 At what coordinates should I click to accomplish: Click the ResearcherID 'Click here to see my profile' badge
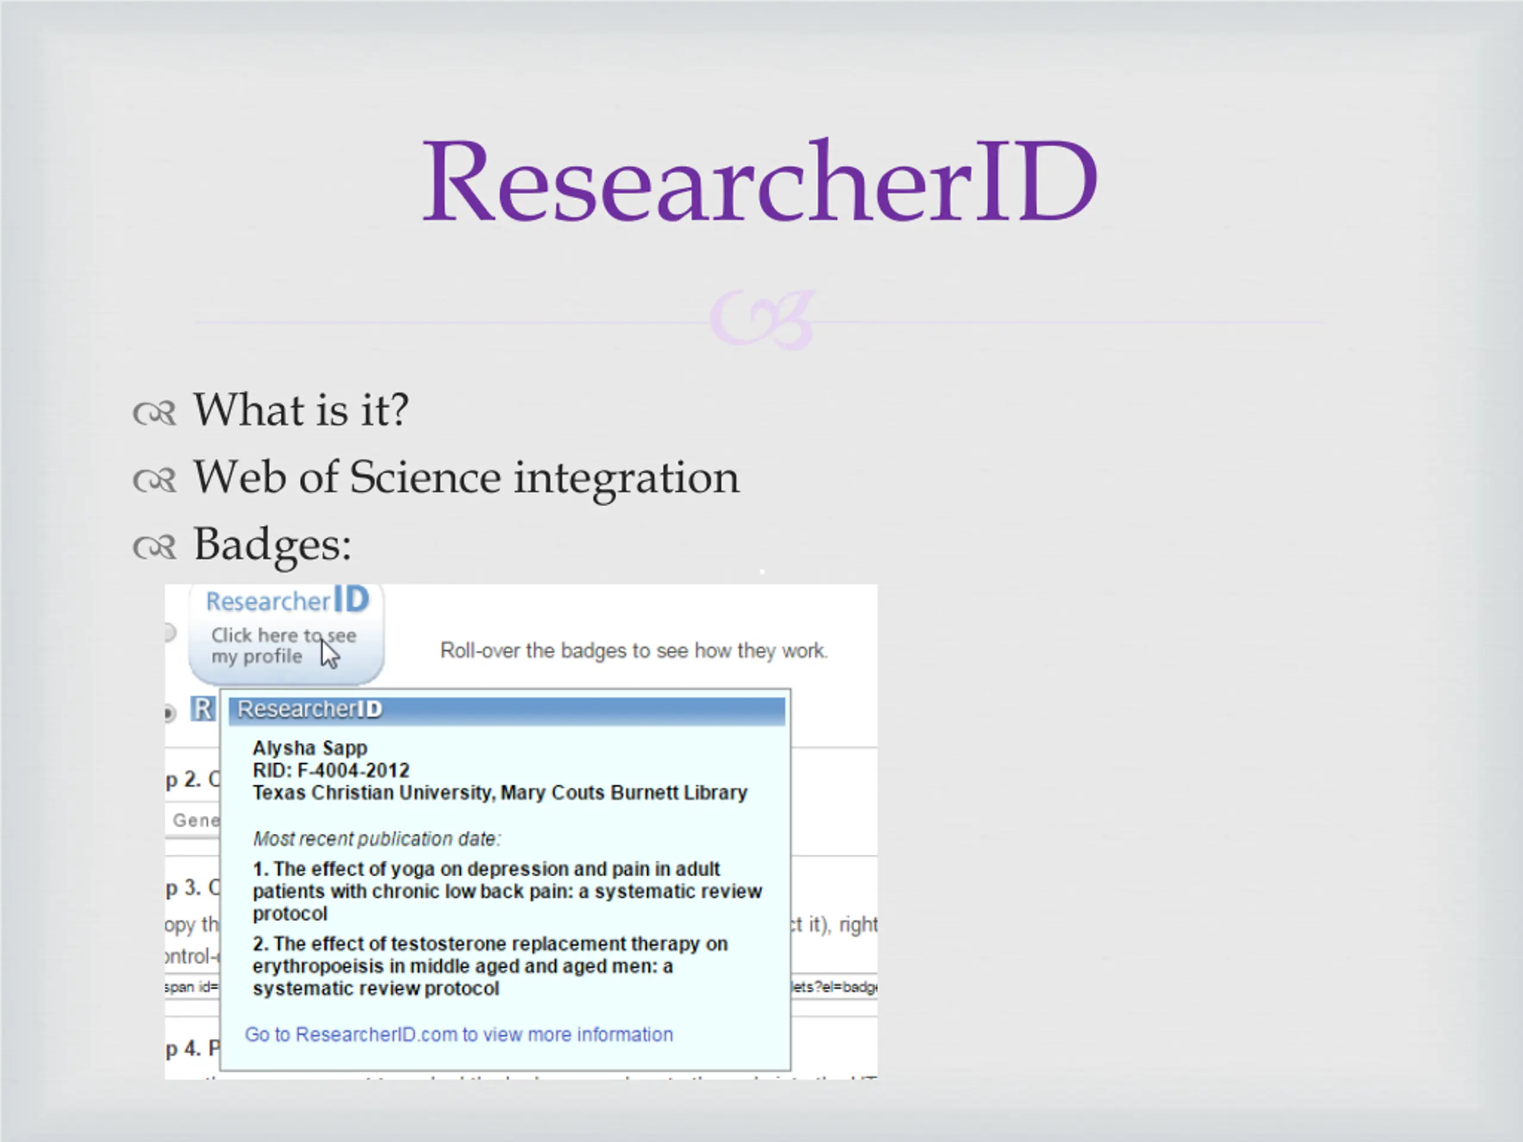[x=286, y=633]
